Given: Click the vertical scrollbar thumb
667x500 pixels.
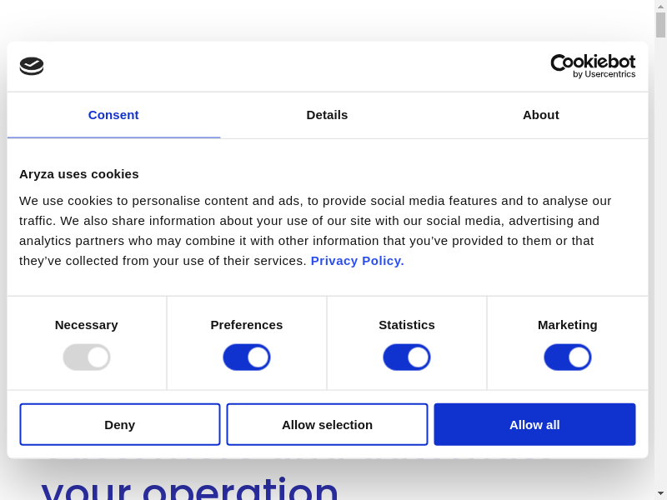Looking at the screenshot, I should click(x=660, y=25).
